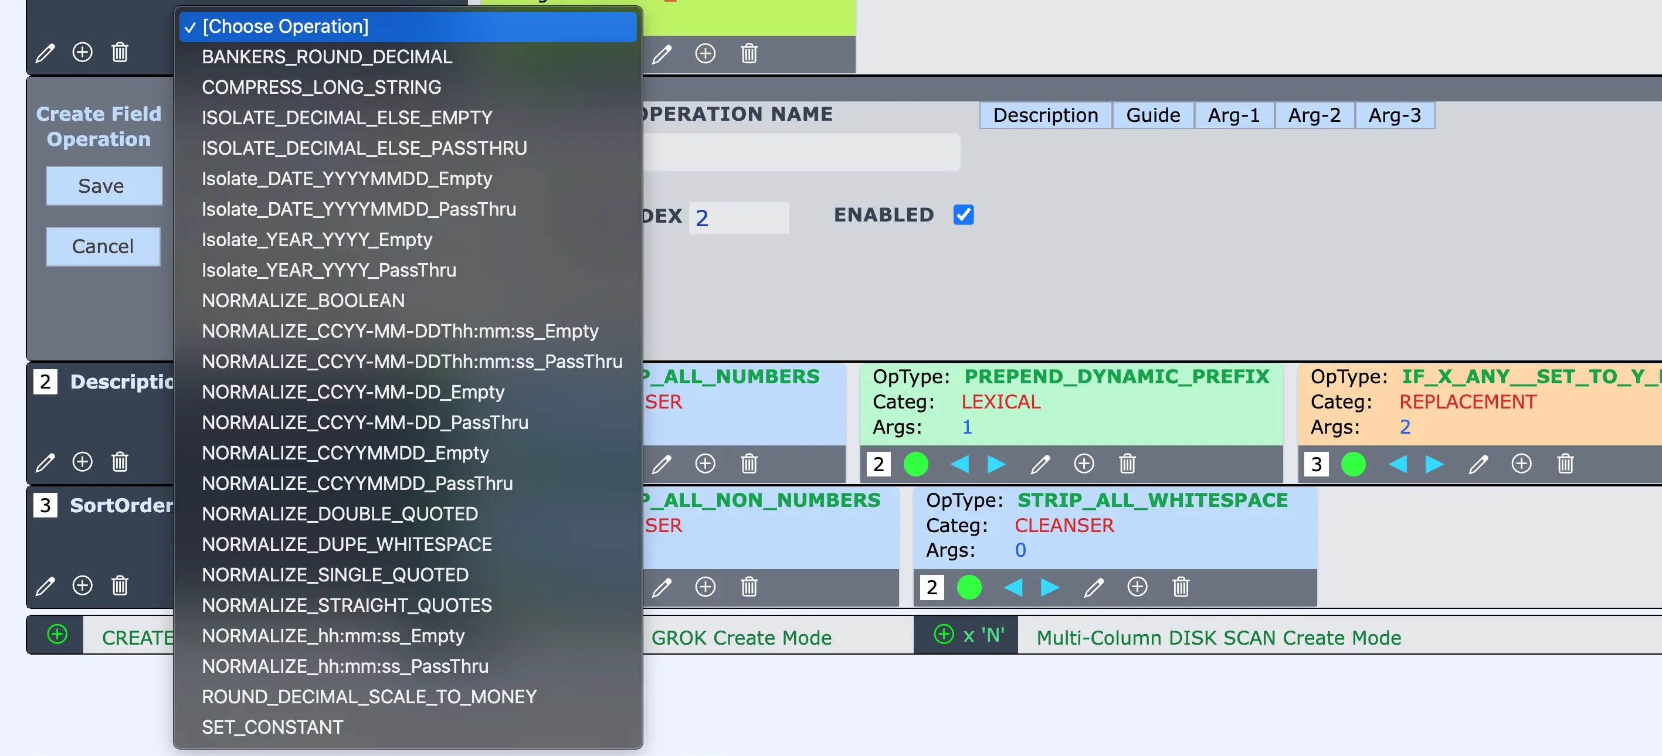Open the Guide tab
1662x756 pixels.
click(1153, 115)
